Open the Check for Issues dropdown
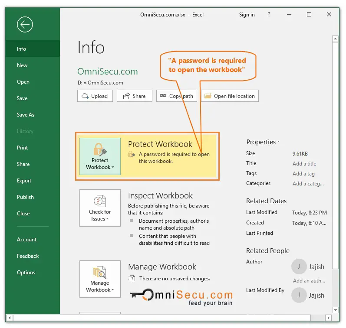346x328 pixels. [100, 208]
